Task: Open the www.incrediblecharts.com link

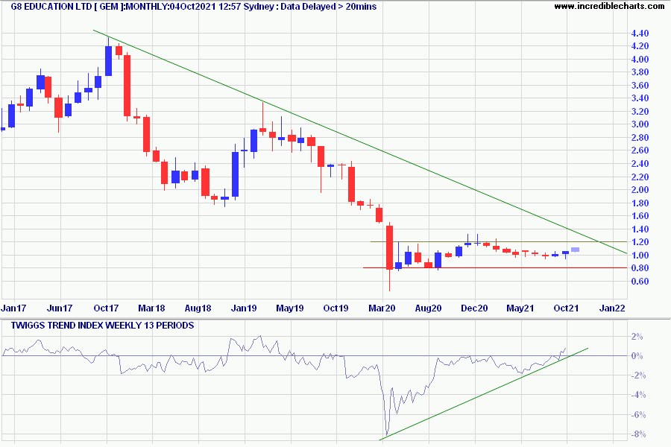Action: pyautogui.click(x=609, y=6)
